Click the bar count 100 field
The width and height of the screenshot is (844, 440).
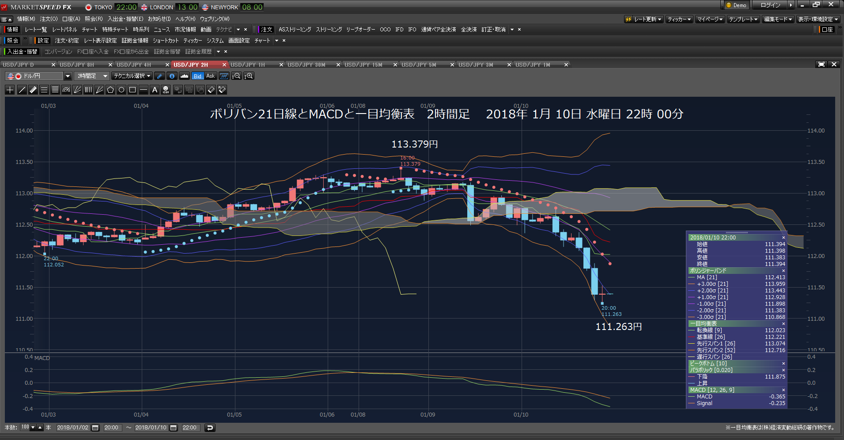click(25, 427)
